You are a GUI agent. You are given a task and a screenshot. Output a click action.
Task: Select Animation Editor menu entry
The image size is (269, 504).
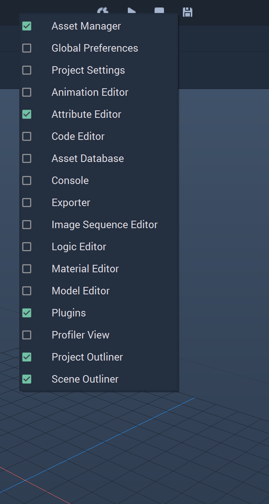pos(99,92)
